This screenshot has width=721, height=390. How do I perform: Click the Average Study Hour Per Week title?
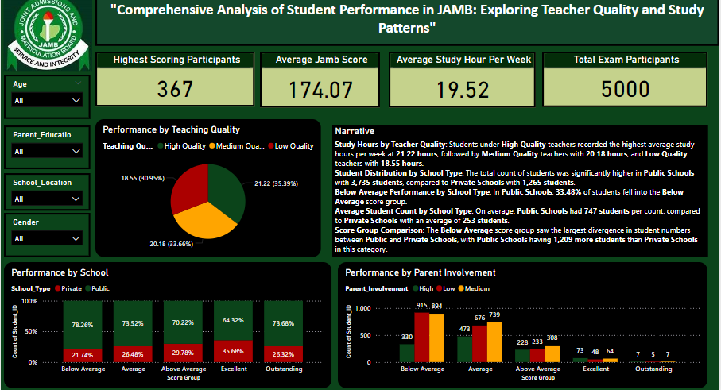(x=463, y=60)
